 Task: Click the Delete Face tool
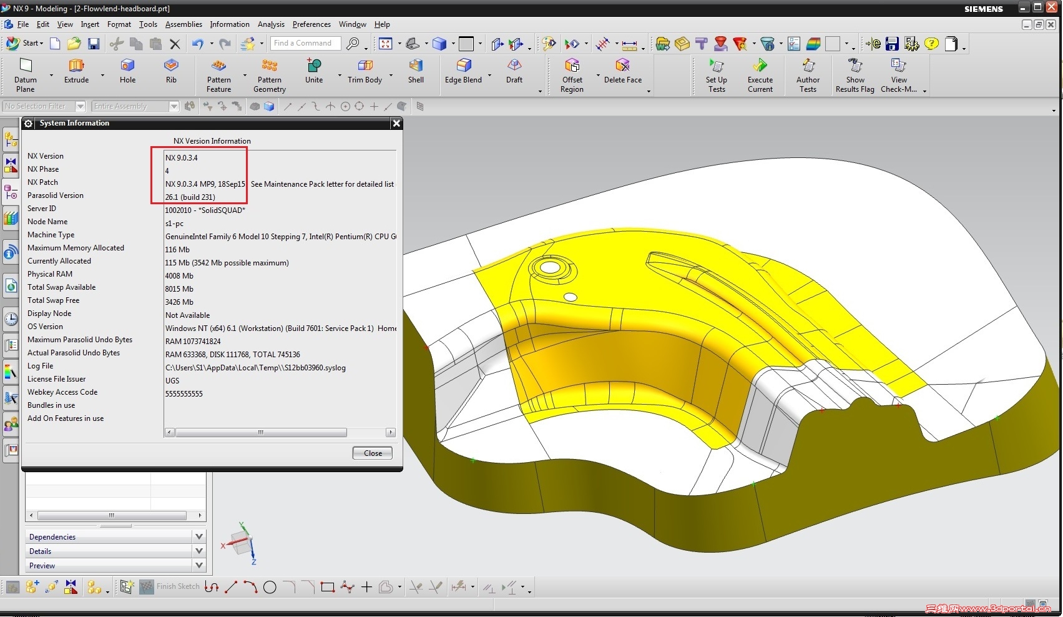point(623,71)
